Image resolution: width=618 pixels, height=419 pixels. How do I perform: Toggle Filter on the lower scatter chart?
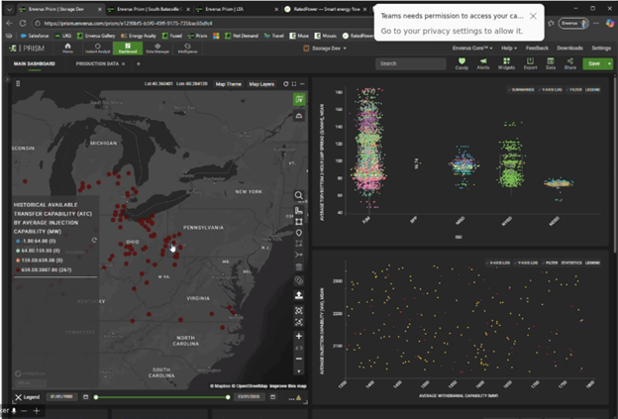coord(550,262)
